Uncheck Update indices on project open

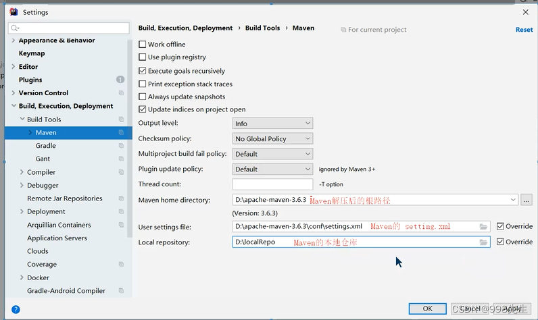[142, 109]
